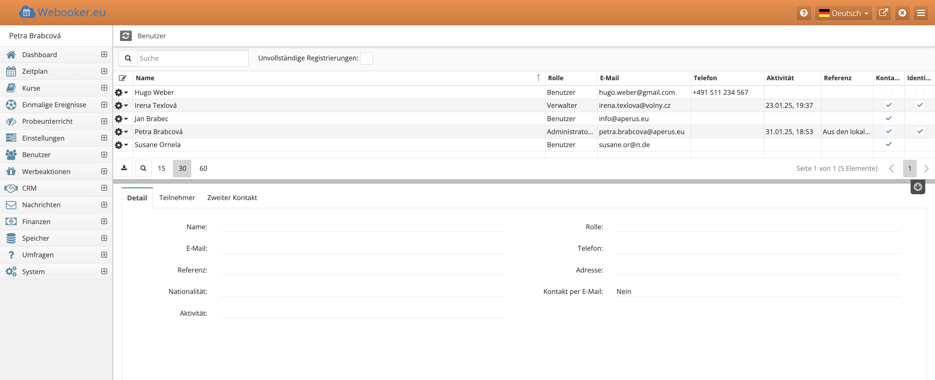This screenshot has width=935, height=380.
Task: Click the Suche search input field
Action: pyautogui.click(x=192, y=58)
